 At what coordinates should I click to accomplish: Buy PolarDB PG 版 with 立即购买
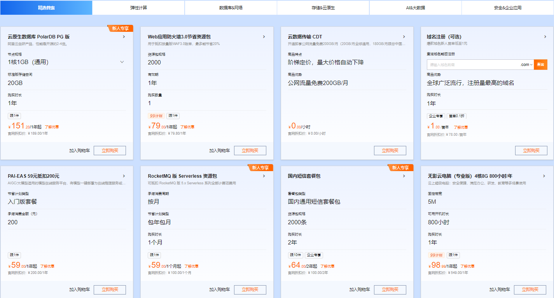(x=110, y=151)
